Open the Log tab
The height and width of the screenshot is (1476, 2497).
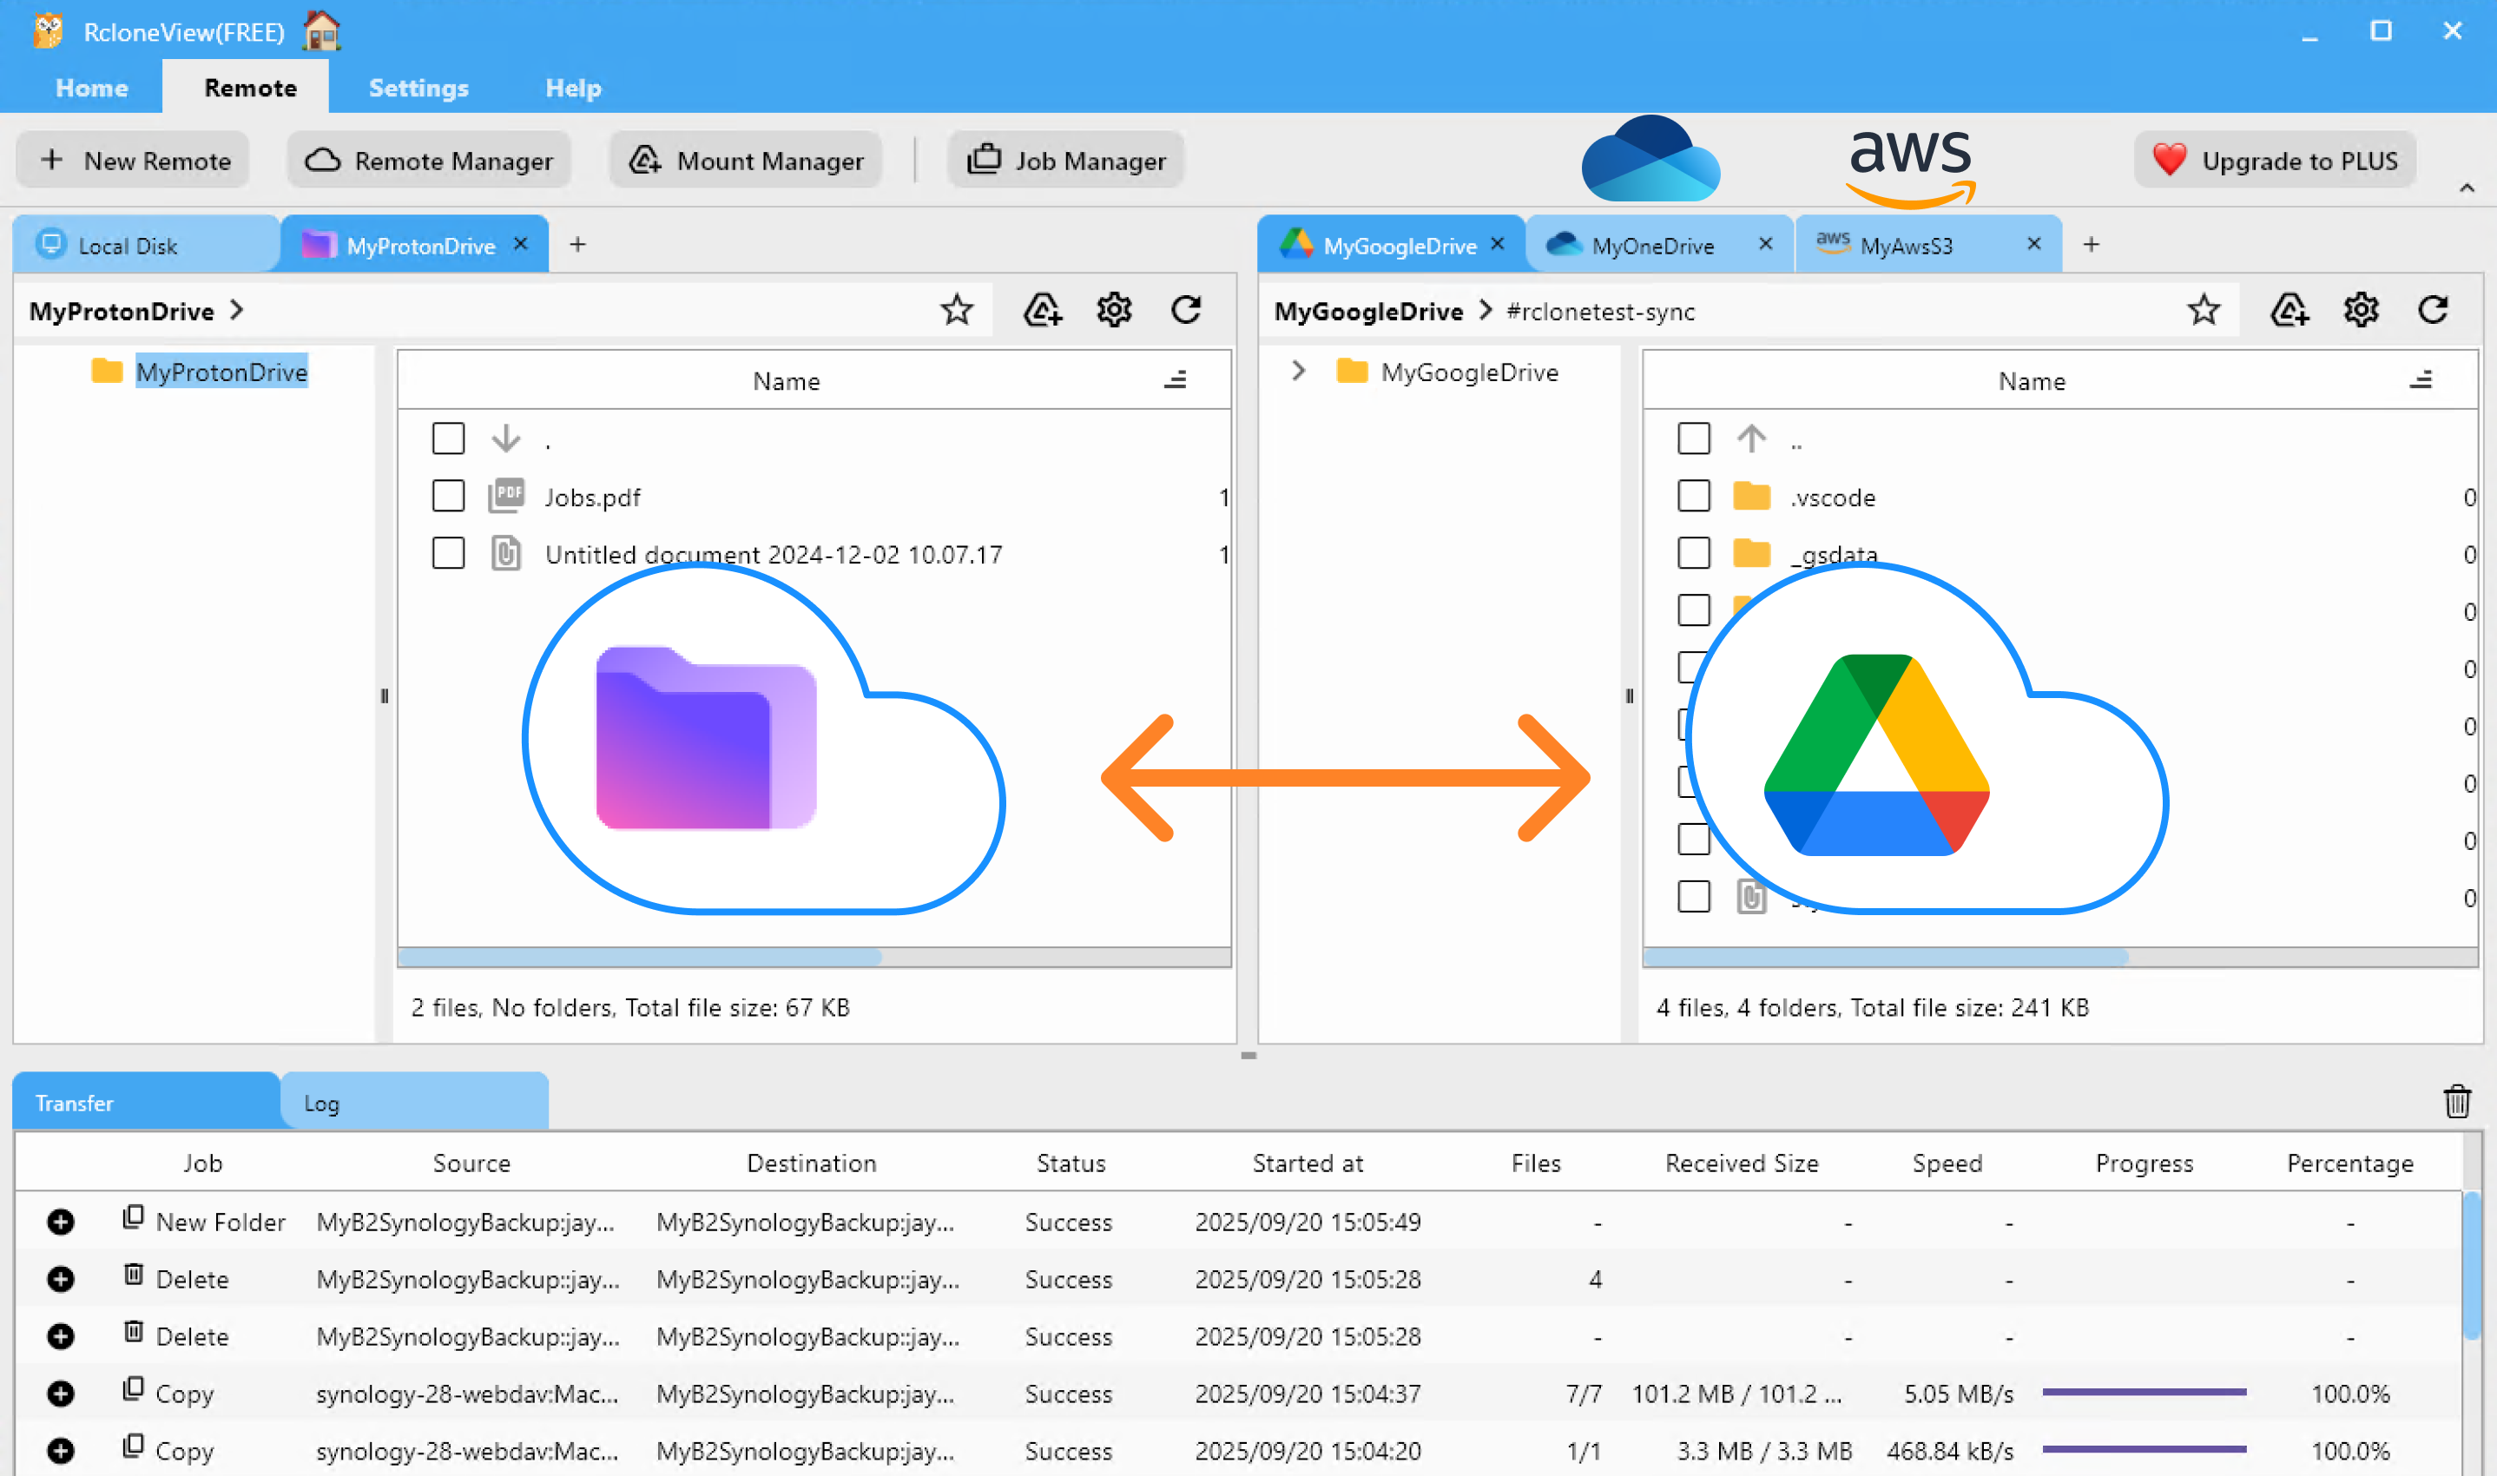[x=321, y=1103]
